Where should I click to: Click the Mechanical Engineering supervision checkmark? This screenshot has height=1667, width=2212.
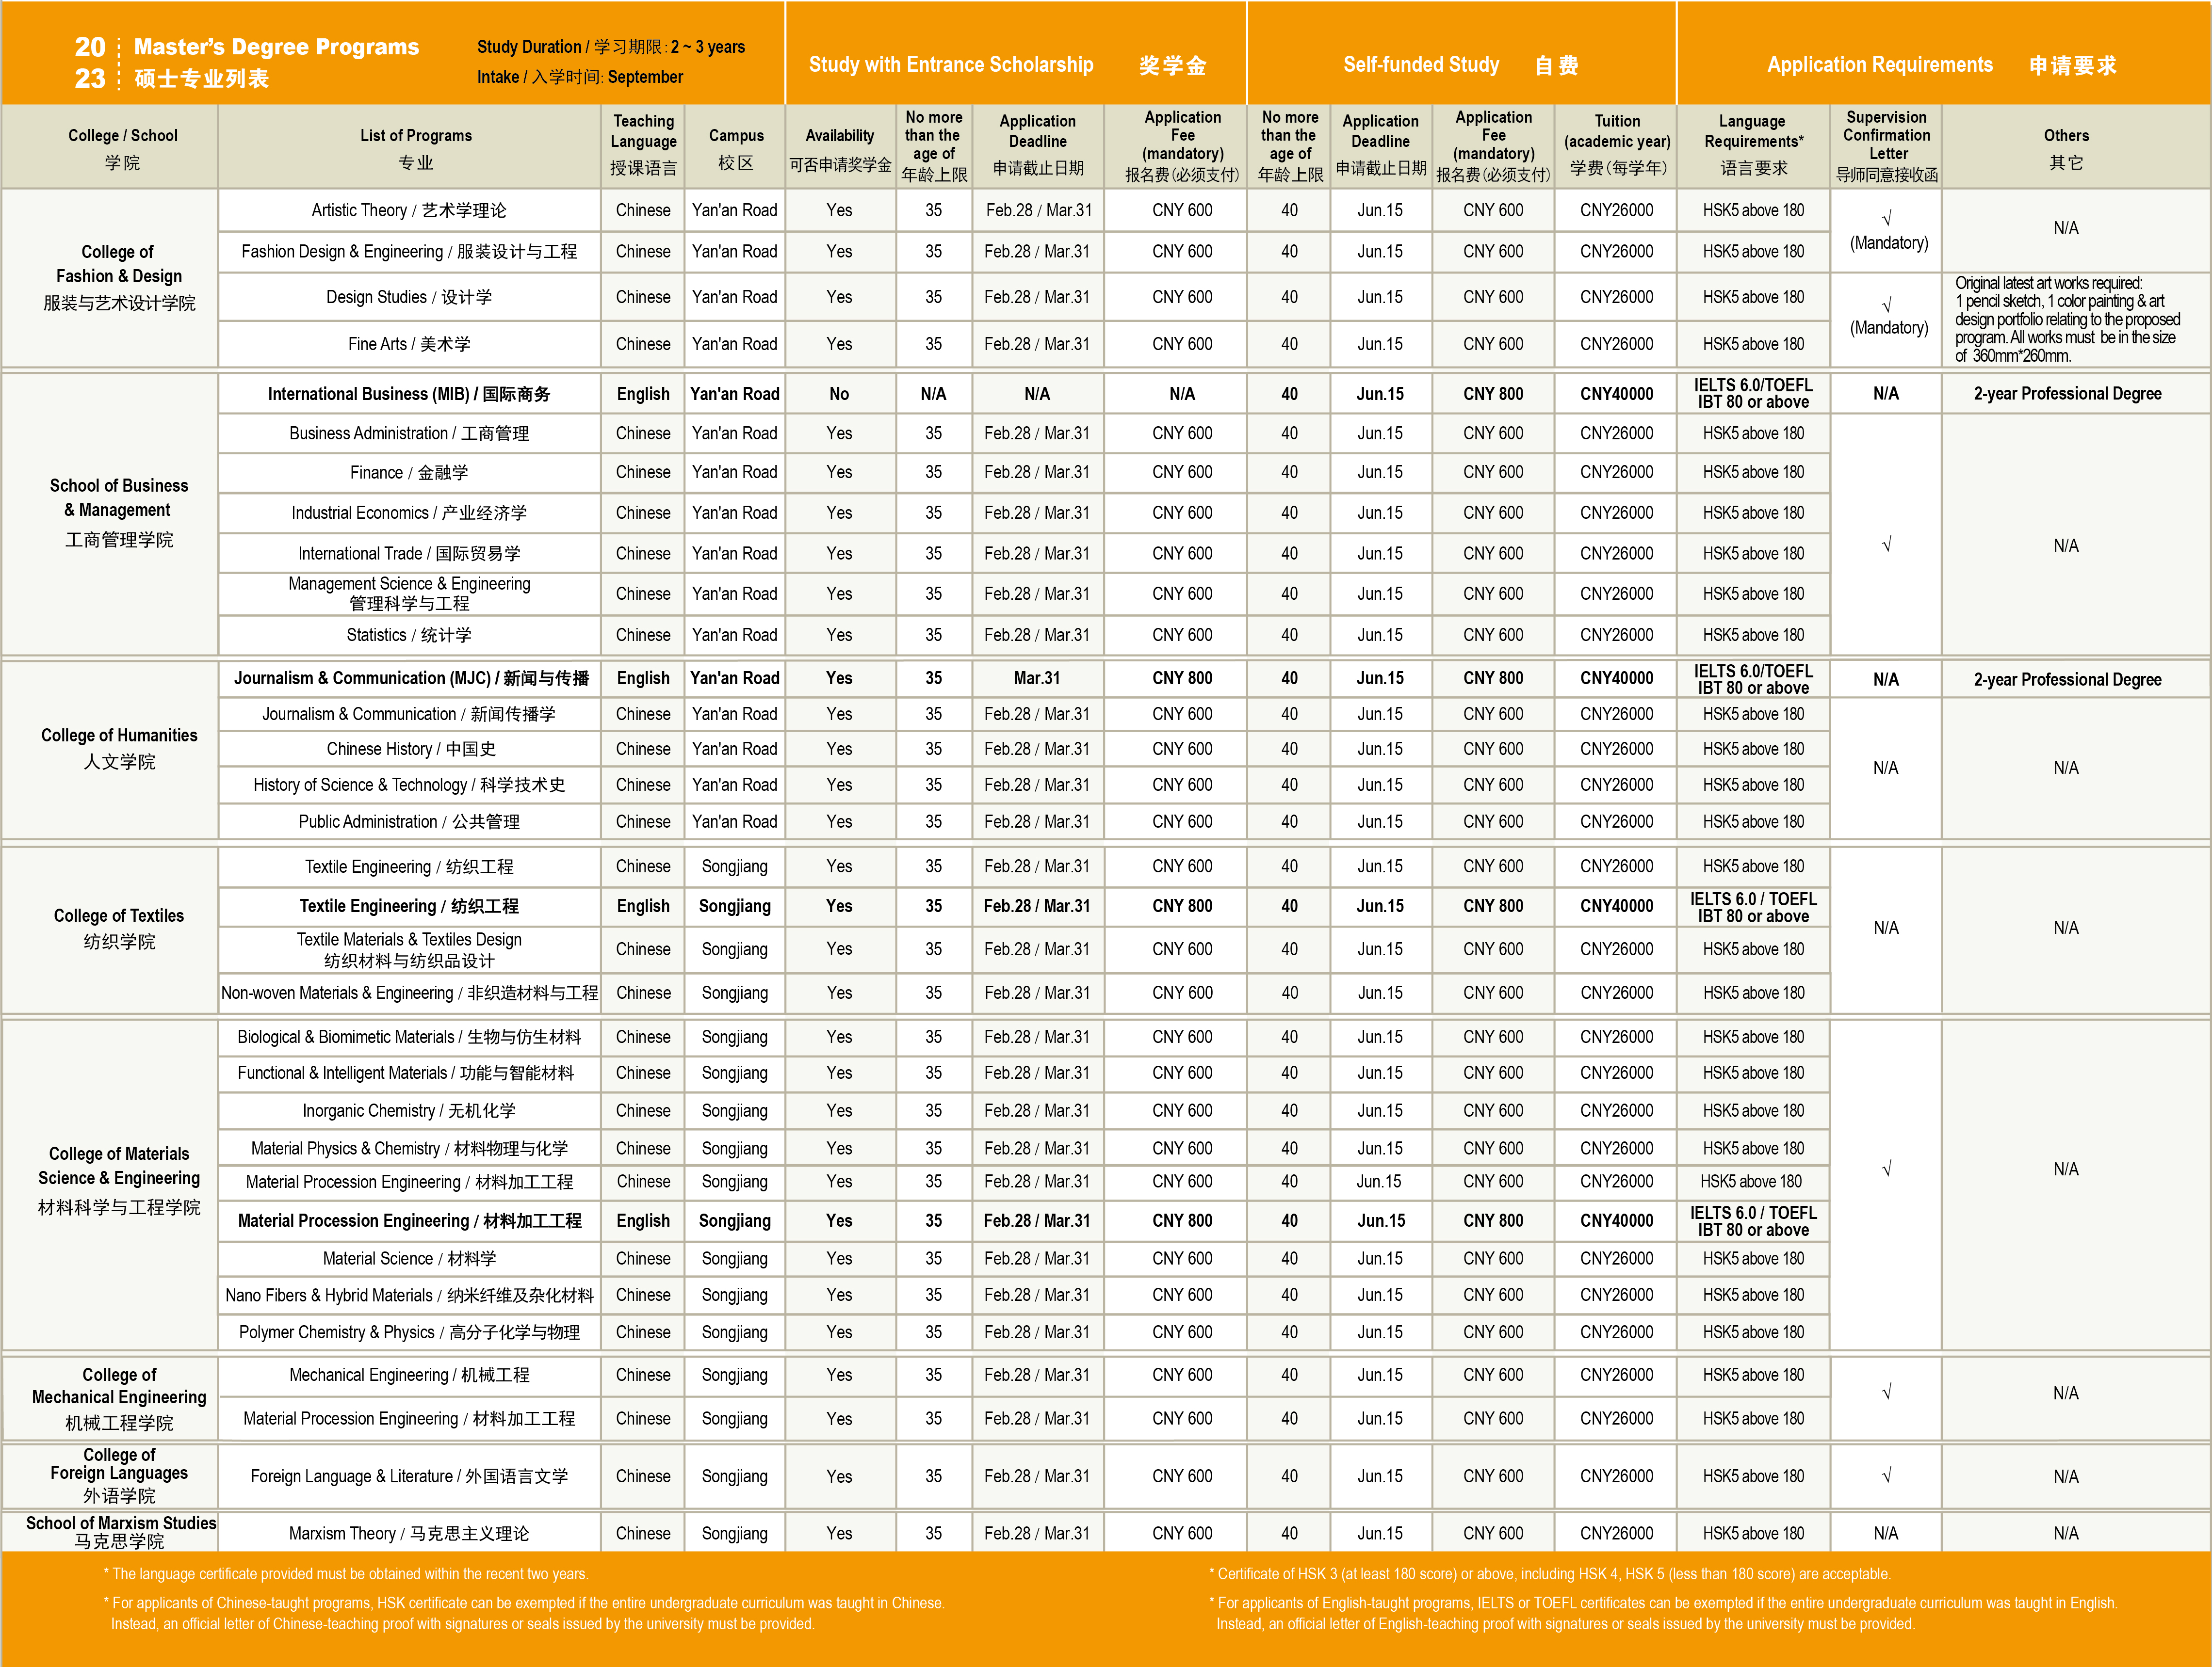point(1886,1392)
